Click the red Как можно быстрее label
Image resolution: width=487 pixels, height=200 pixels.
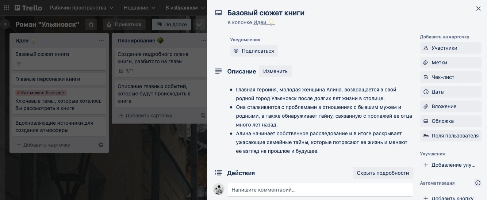(41, 93)
